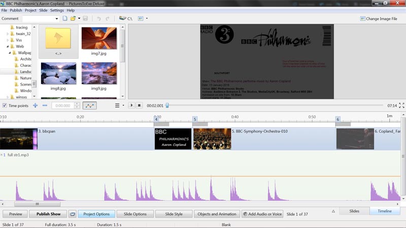The height and width of the screenshot is (228, 406).
Task: Select the Copland_Fa slide thumbnail
Action: point(355,139)
